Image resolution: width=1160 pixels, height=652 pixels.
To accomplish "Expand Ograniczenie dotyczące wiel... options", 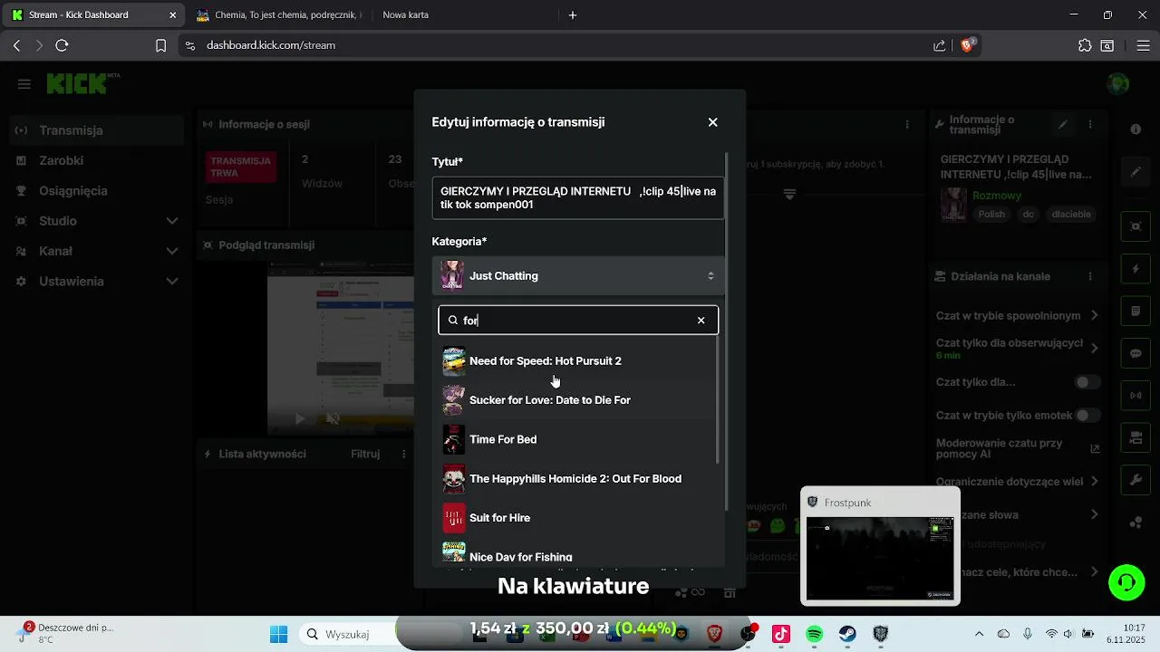I will pyautogui.click(x=1095, y=481).
